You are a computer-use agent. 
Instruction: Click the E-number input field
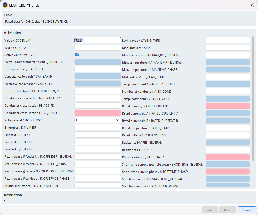(x=98, y=127)
